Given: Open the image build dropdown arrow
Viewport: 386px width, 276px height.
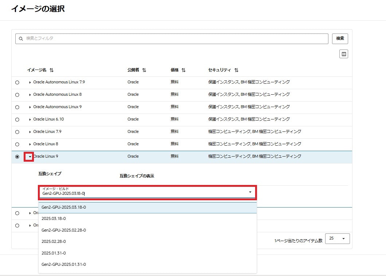Looking at the screenshot, I should pos(250,192).
